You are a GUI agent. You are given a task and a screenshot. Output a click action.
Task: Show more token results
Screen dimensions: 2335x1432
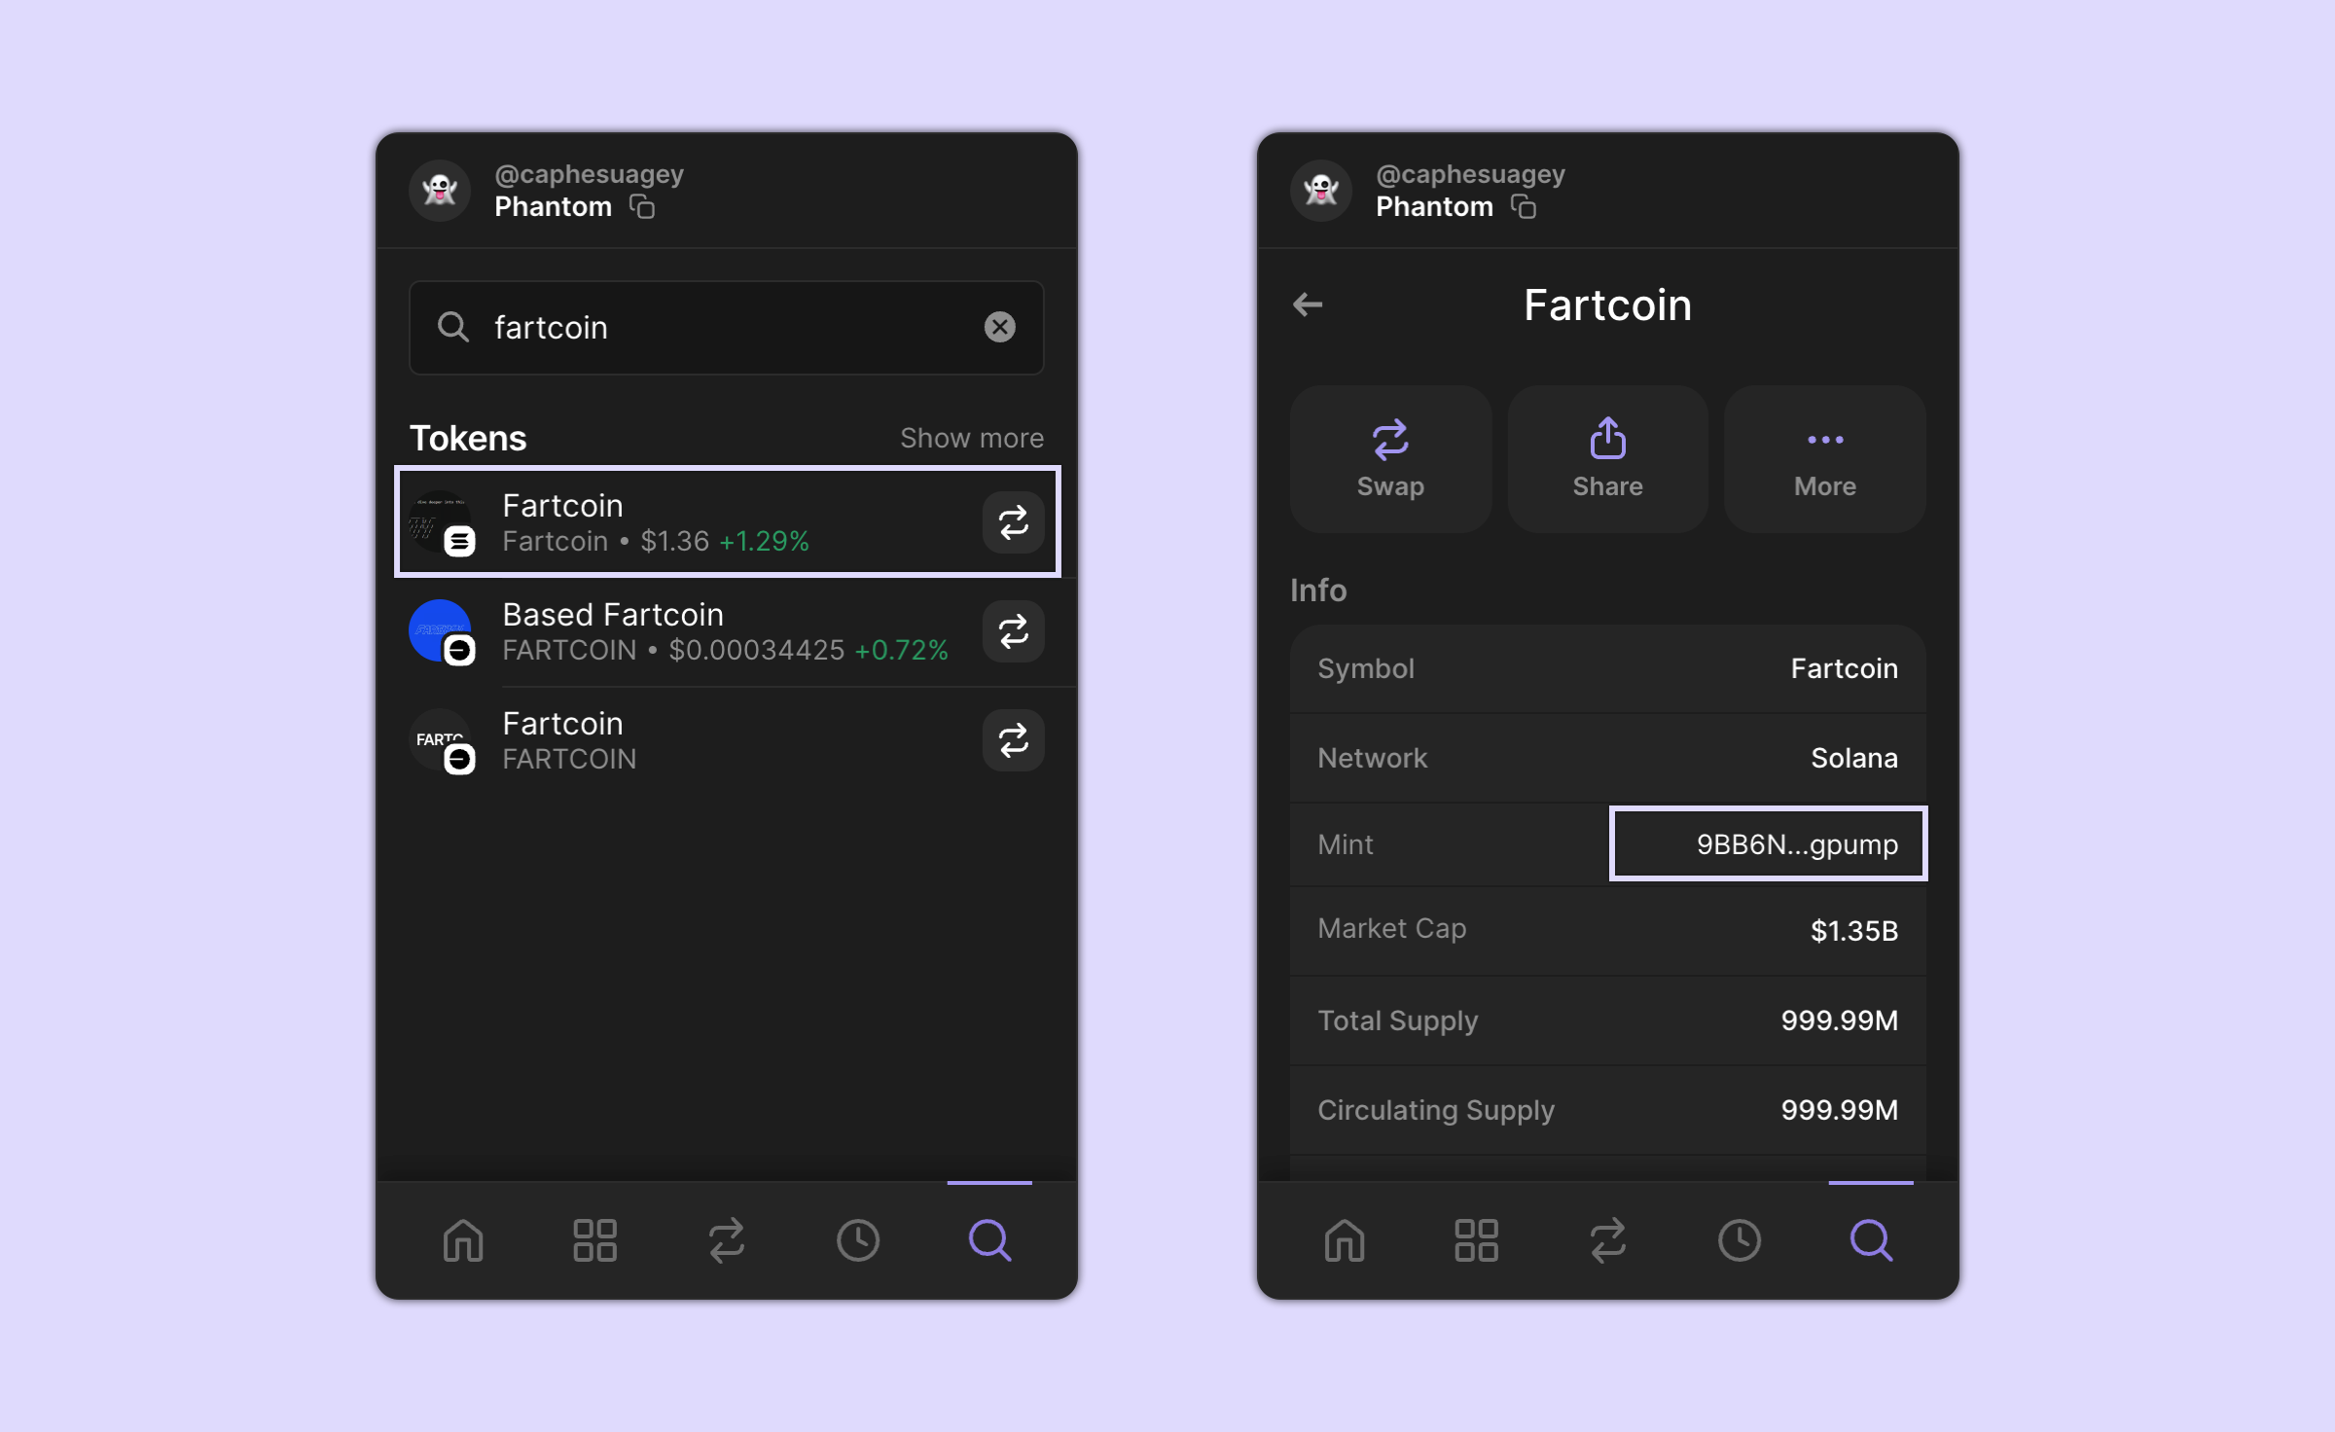[971, 438]
